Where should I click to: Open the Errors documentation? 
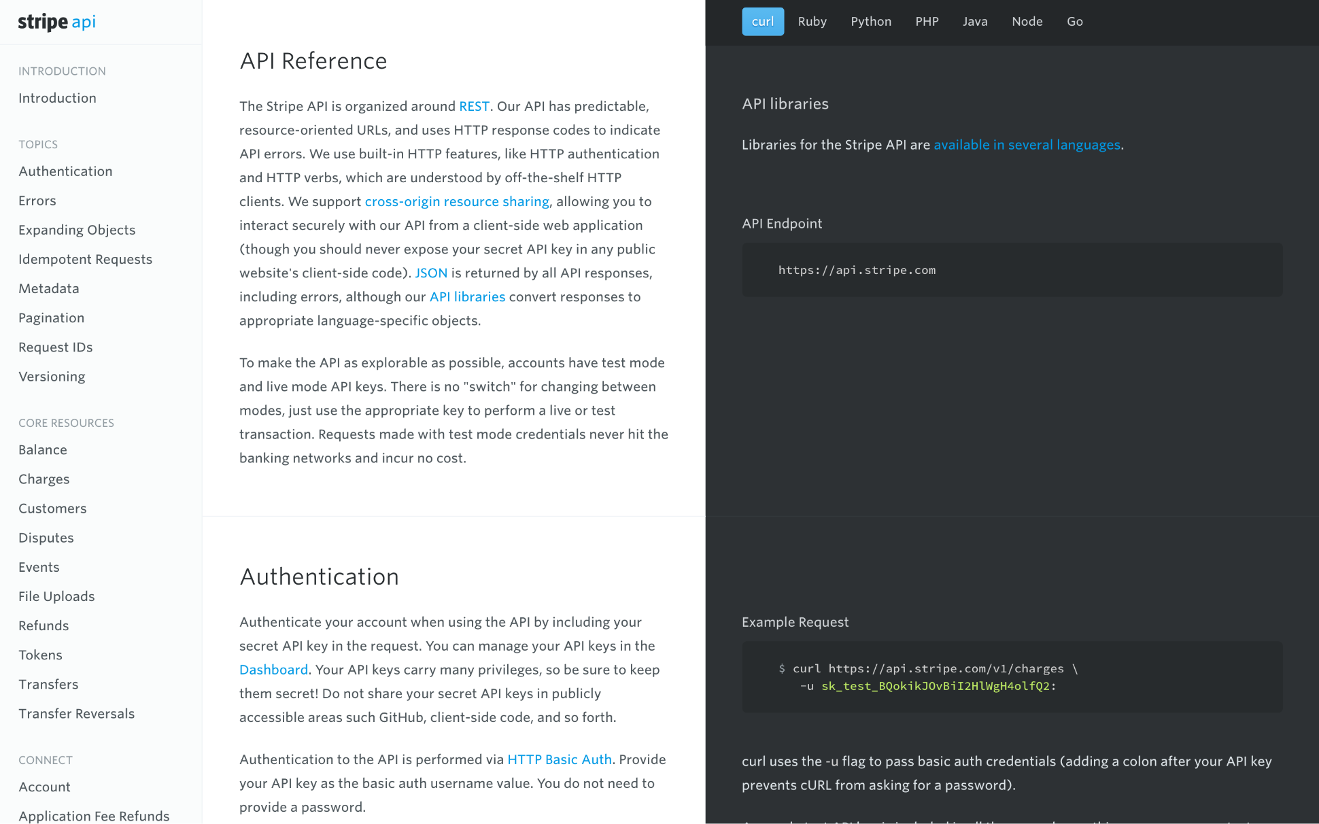coord(37,201)
